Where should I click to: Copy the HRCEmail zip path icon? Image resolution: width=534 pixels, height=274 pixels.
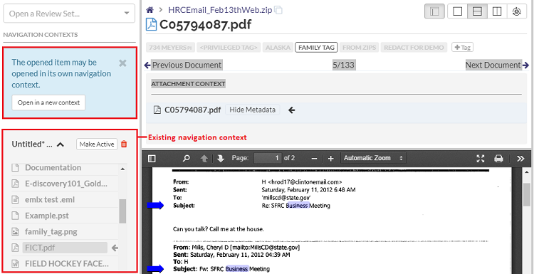[278, 10]
